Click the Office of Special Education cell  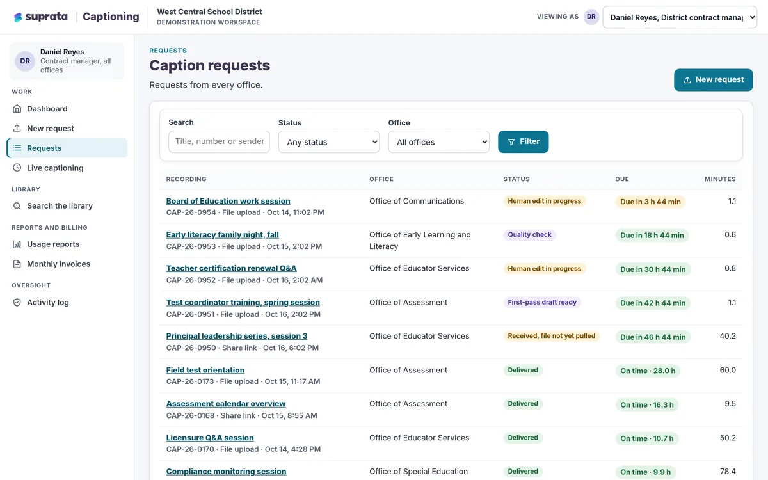(419, 472)
